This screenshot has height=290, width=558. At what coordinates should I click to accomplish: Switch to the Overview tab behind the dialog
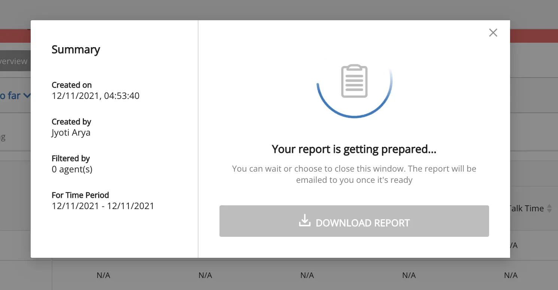coord(15,61)
